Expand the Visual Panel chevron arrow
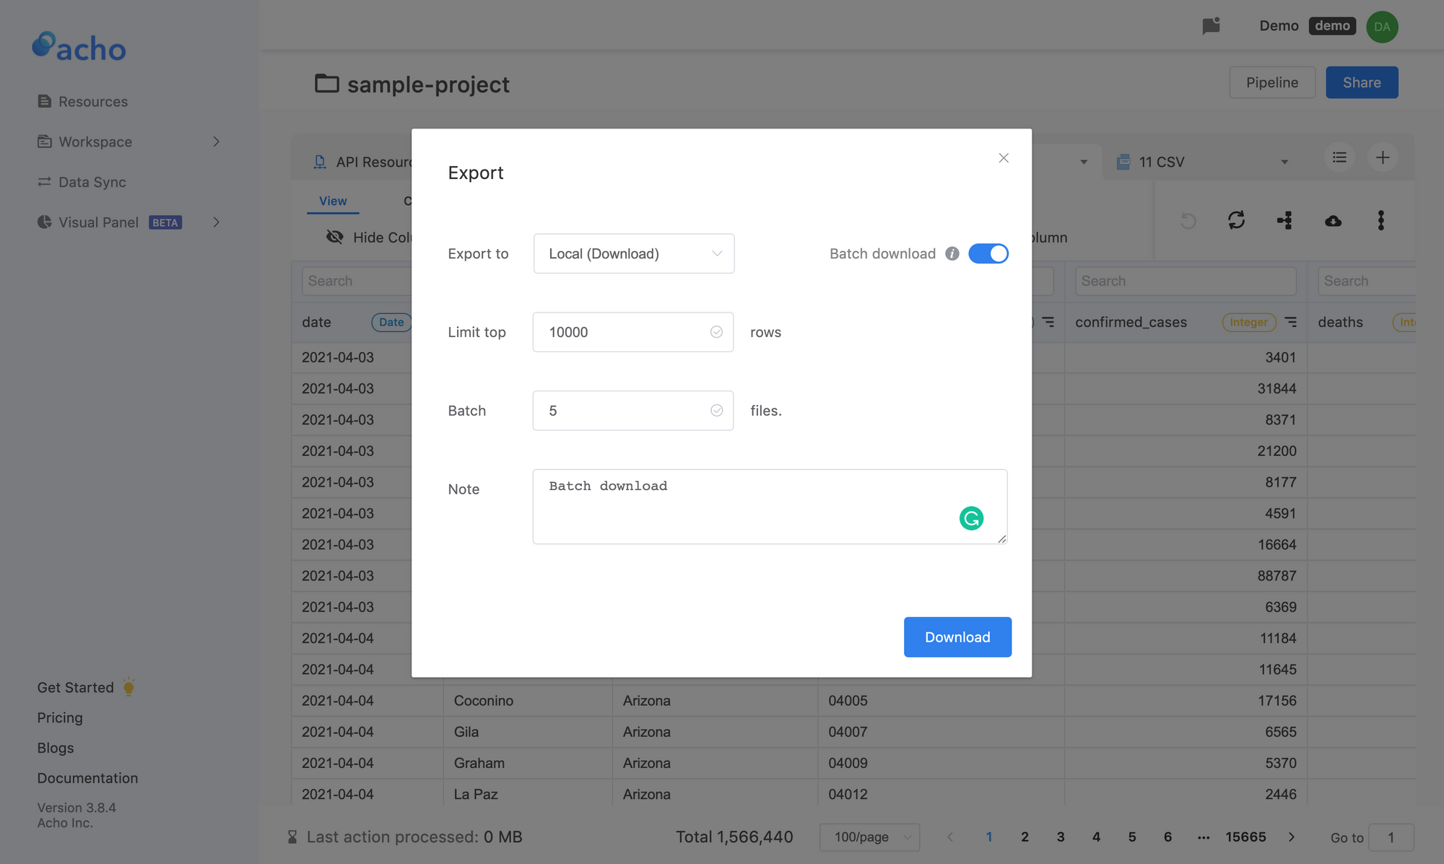Screen dimensions: 1444x864 [216, 222]
